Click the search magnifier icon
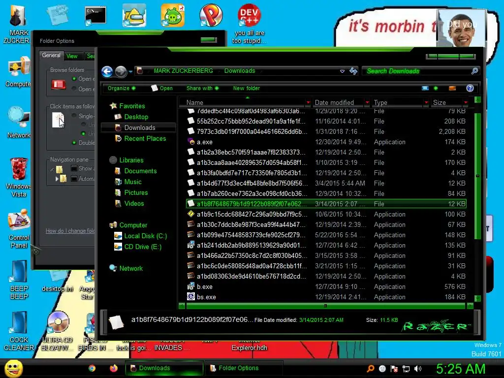Viewport: 504px width, 378px height. tap(475, 71)
